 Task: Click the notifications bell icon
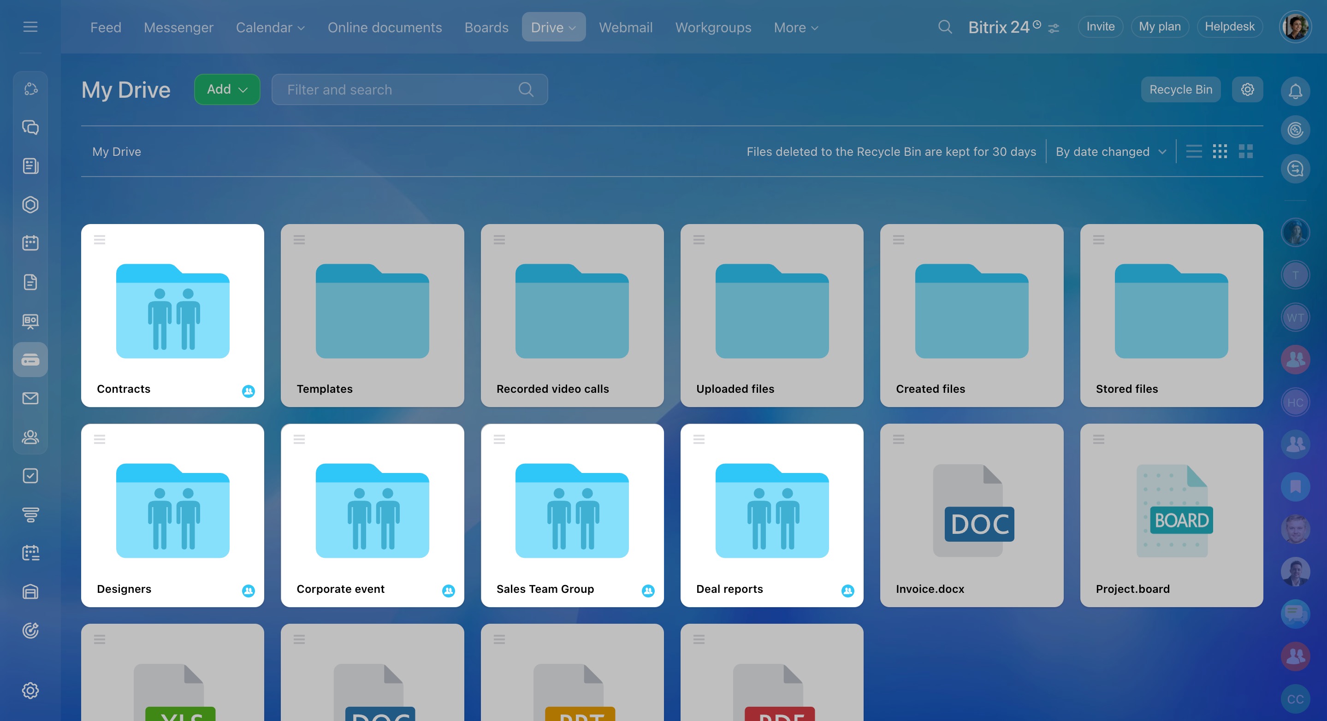point(1295,91)
